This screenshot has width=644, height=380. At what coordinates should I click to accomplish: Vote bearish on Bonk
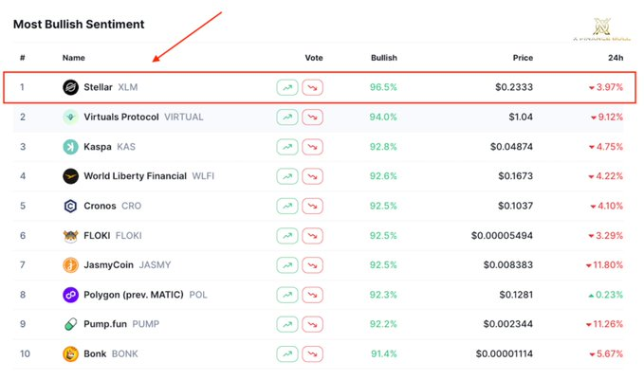[312, 354]
